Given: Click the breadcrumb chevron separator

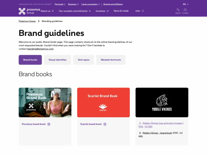Looking at the screenshot, I should point(39,21).
